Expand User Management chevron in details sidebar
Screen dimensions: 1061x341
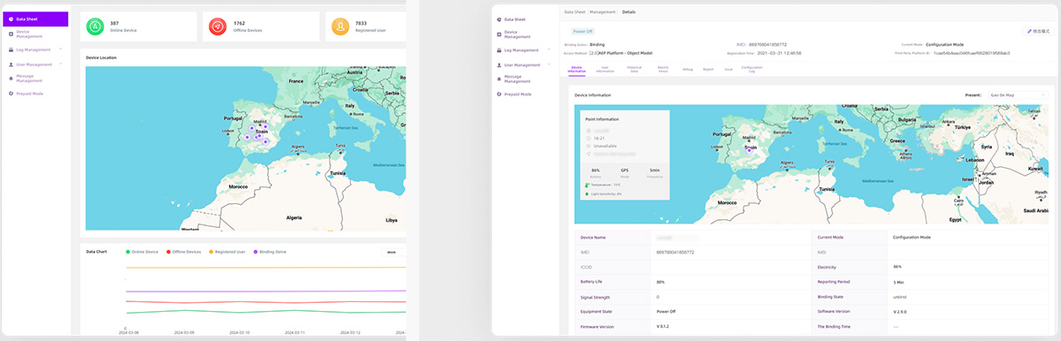coord(550,65)
